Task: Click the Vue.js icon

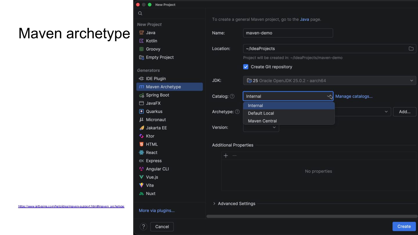Action: pyautogui.click(x=141, y=177)
